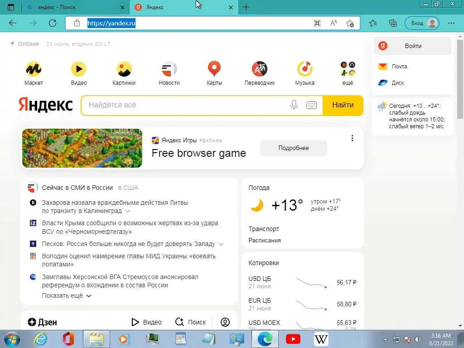Open the Транспорт link
Screen dimensions: 464x348
(264, 229)
